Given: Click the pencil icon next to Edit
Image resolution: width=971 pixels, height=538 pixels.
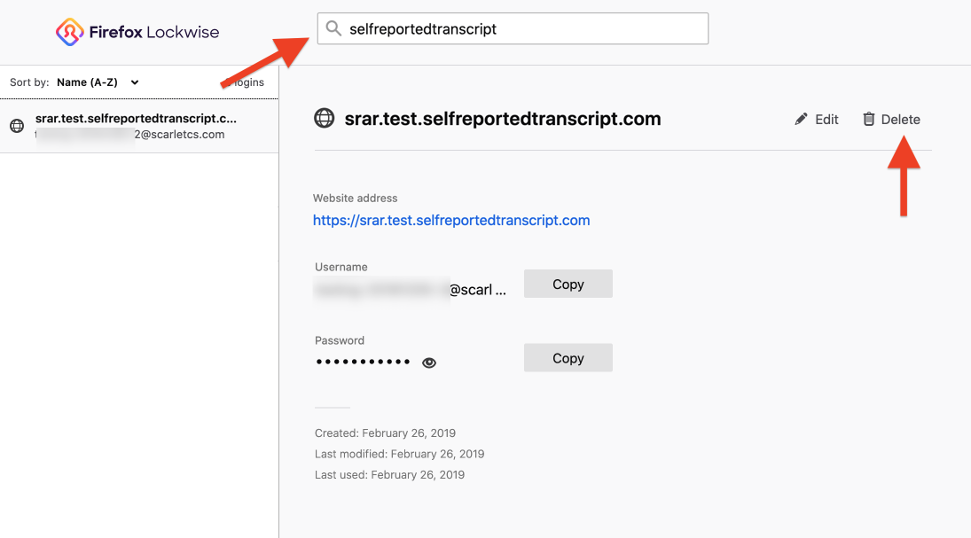Looking at the screenshot, I should coord(802,119).
